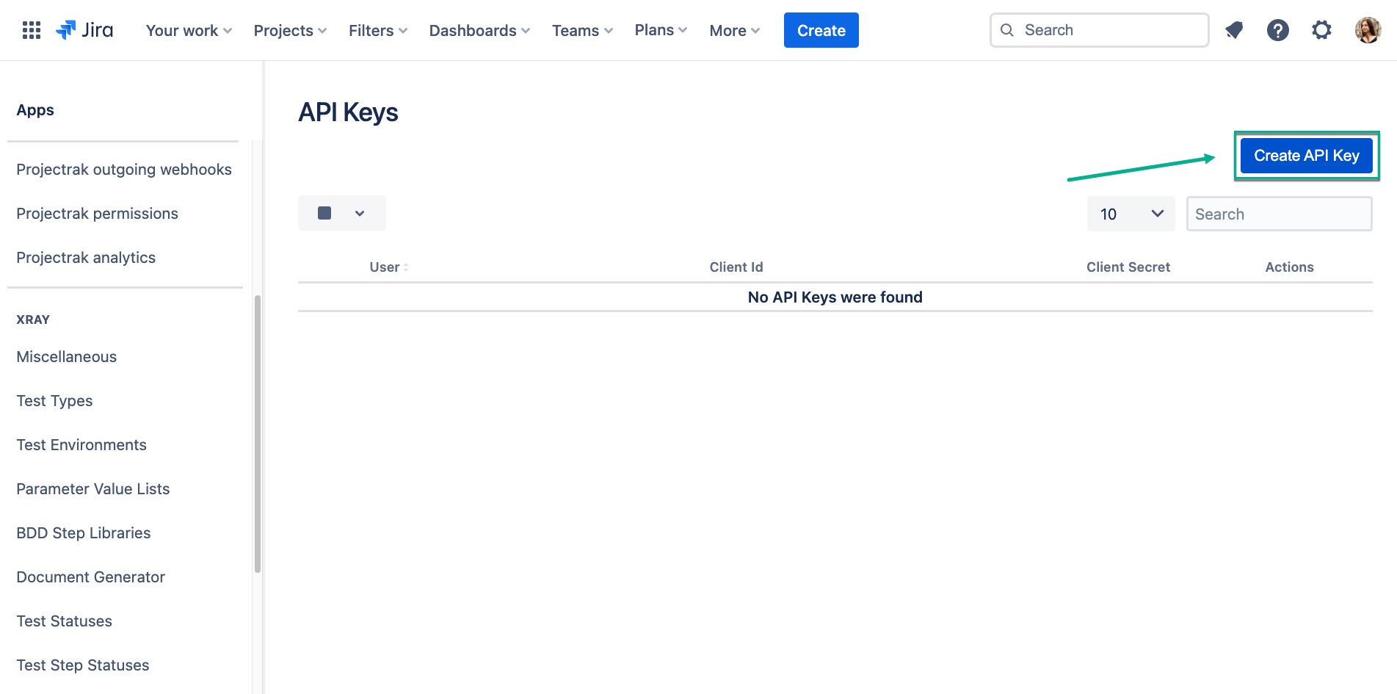Toggle the select-all checkbox in table toolbar
Screen dimensions: 1397x694
pos(324,213)
